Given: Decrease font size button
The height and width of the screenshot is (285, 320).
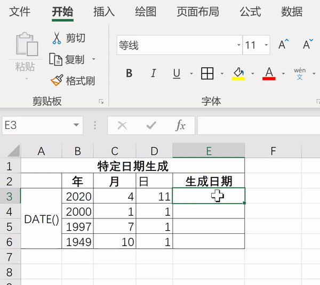Looking at the screenshot, I should pyautogui.click(x=308, y=44).
